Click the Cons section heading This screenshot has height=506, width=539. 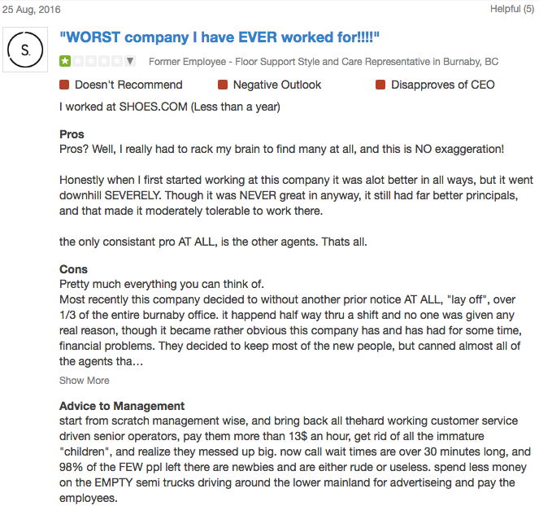[73, 269]
